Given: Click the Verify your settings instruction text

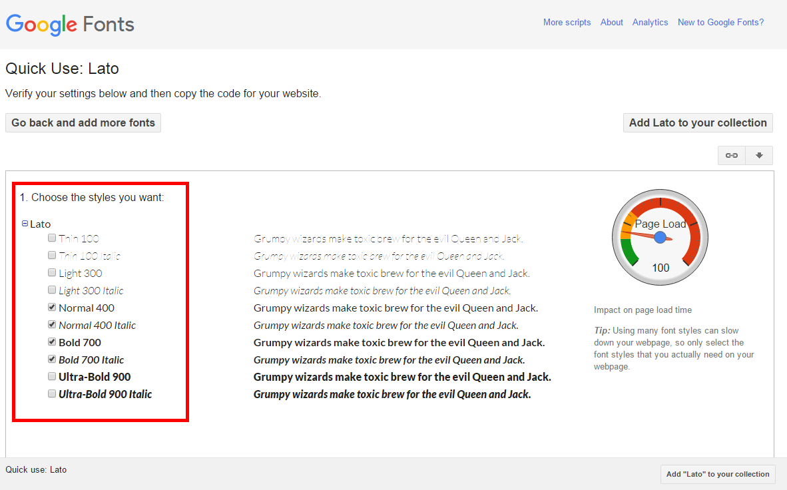Looking at the screenshot, I should click(x=163, y=93).
